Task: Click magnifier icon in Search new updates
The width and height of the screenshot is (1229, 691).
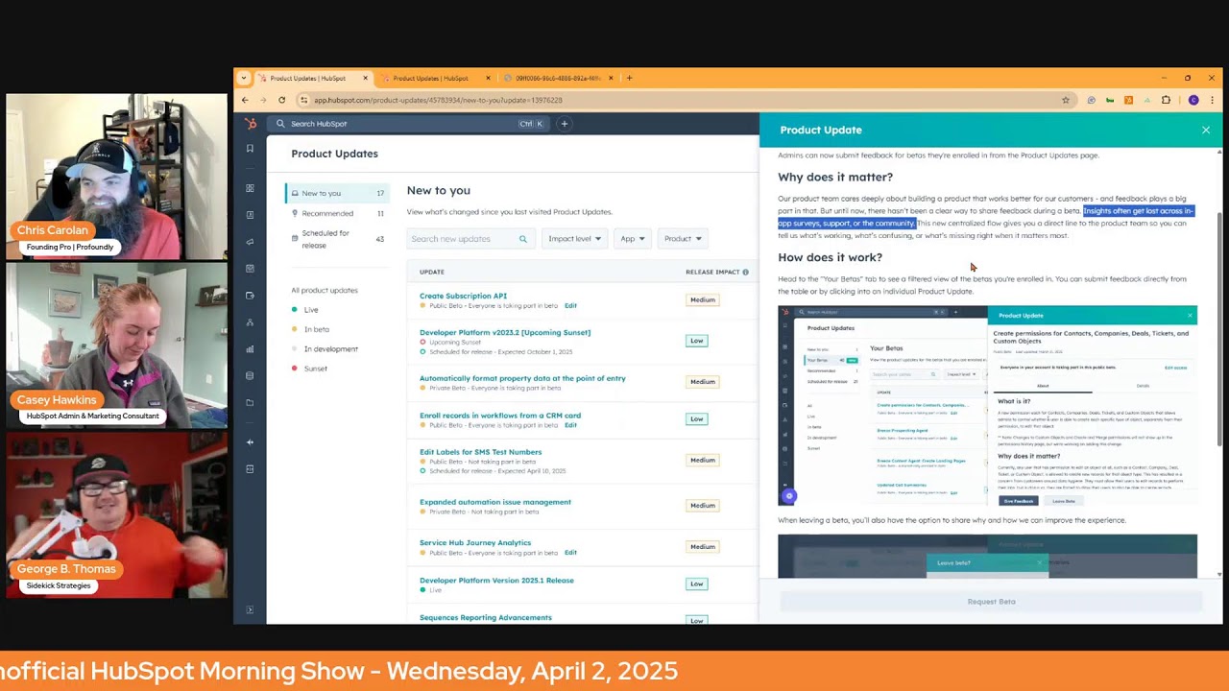Action: coord(523,239)
